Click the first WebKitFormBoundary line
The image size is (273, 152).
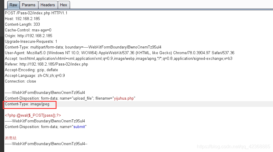coord(45,93)
